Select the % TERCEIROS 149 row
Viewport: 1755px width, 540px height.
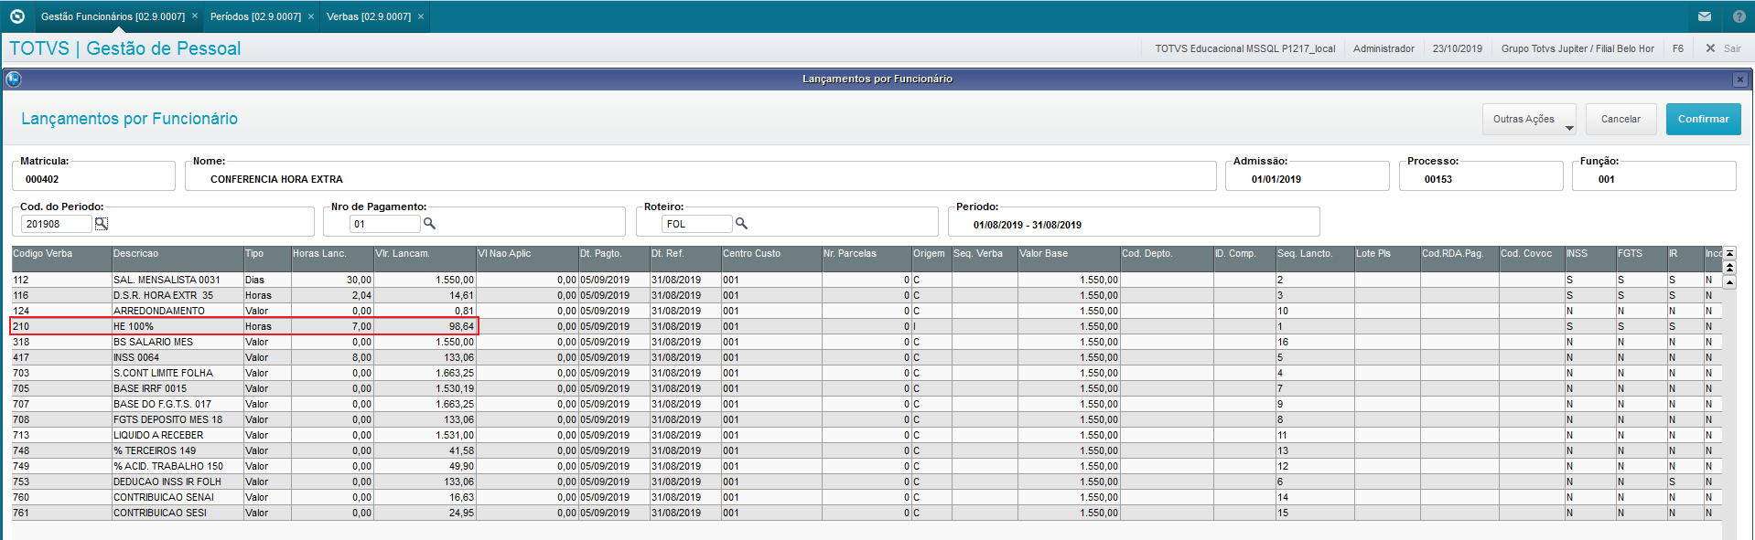pos(867,450)
